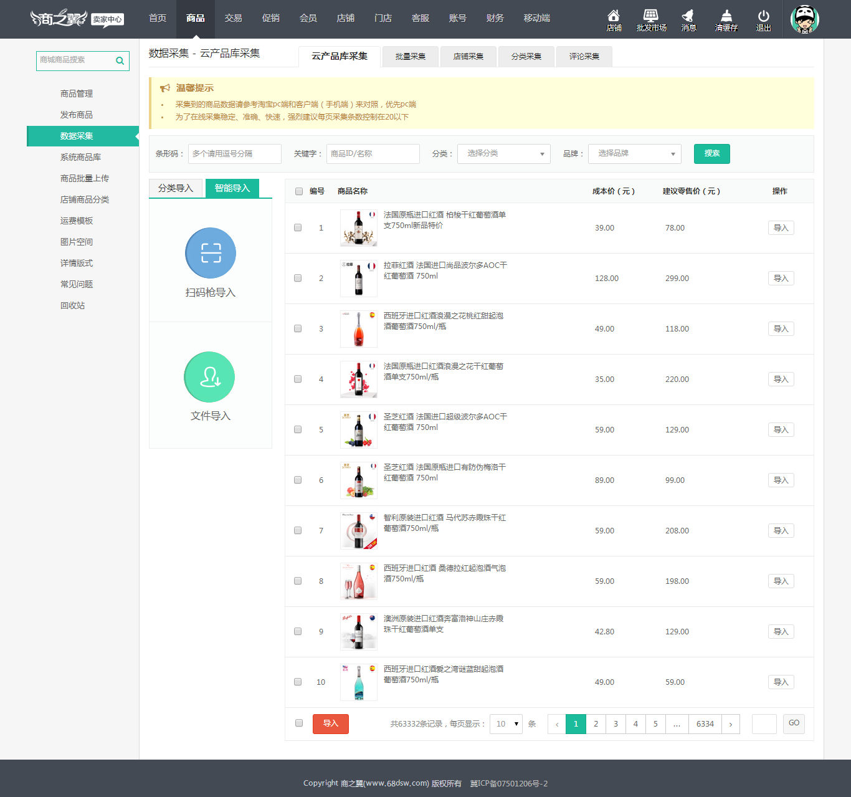This screenshot has width=851, height=797.
Task: Open the 消息 messages icon
Action: click(x=688, y=20)
